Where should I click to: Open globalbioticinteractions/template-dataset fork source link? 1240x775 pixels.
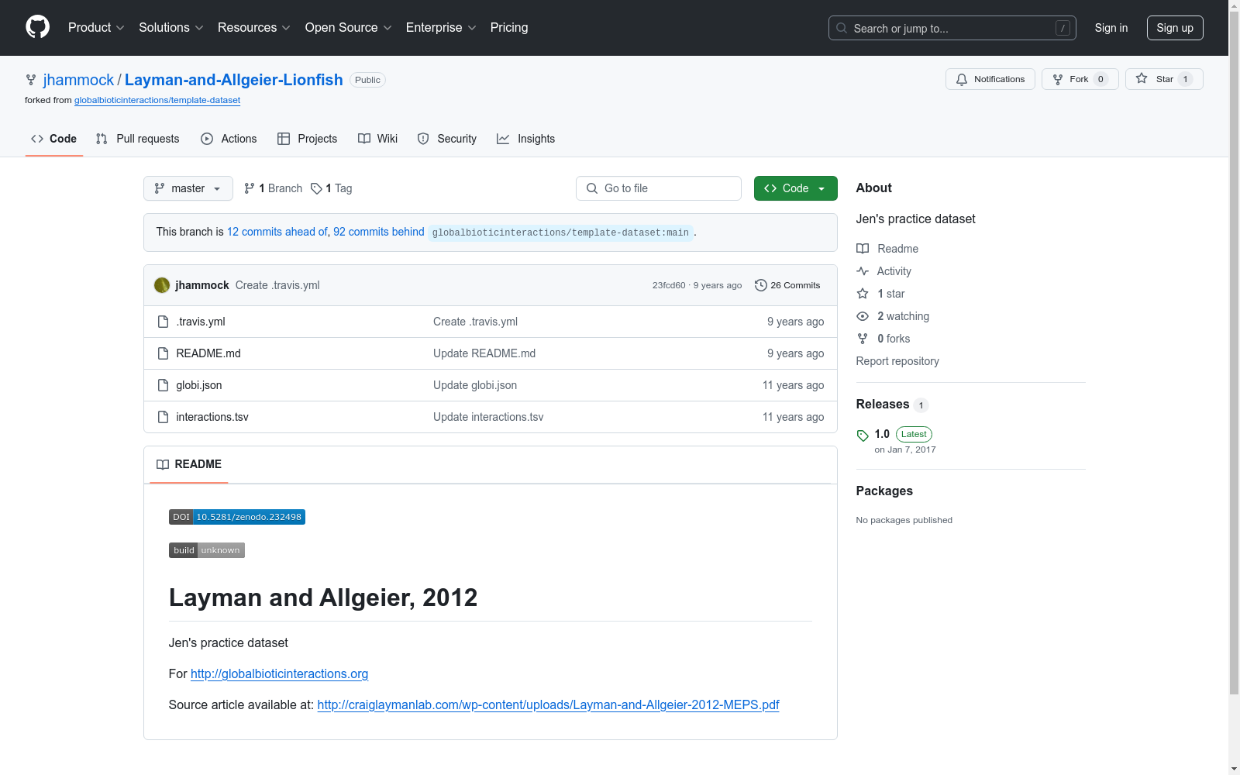(x=157, y=100)
